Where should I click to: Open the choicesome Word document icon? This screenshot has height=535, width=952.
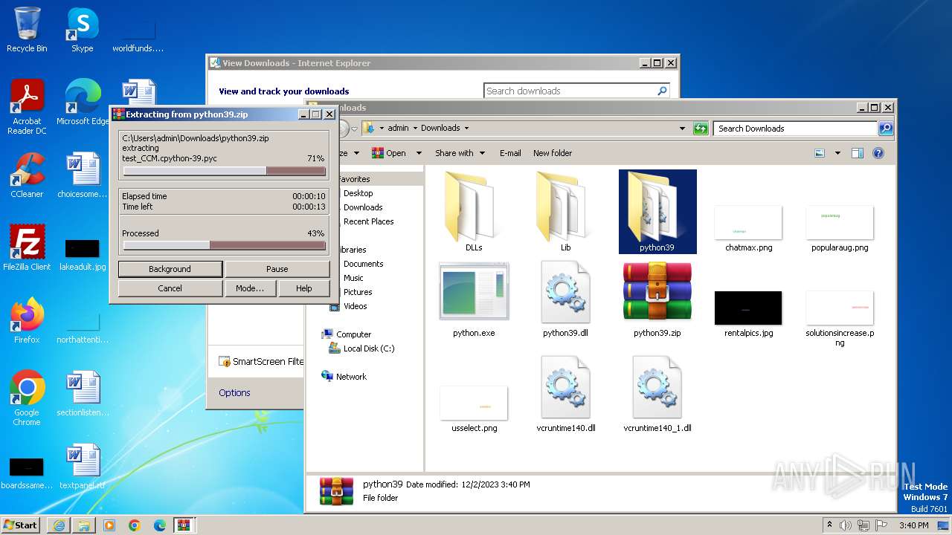coord(83,175)
